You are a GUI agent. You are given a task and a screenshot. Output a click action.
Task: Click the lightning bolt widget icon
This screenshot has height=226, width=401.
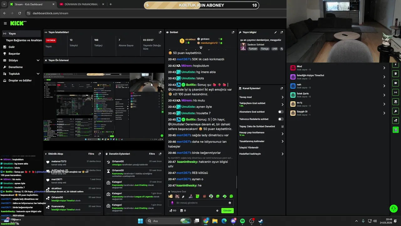click(x=396, y=64)
